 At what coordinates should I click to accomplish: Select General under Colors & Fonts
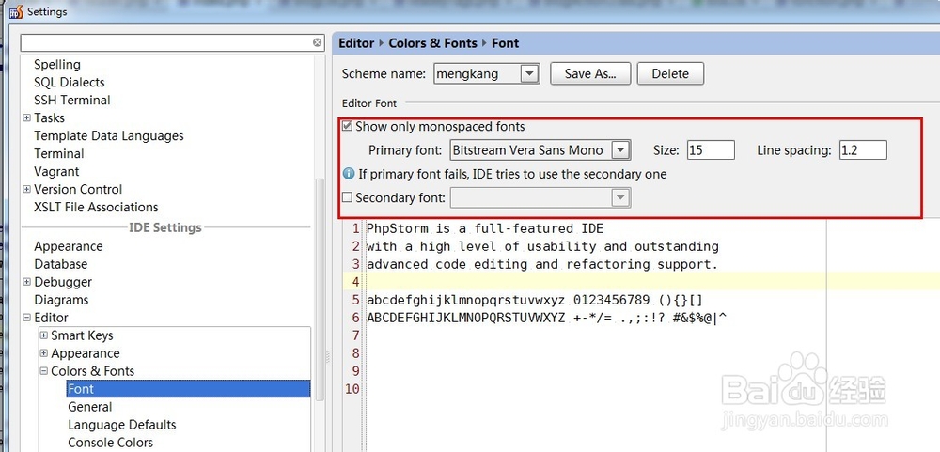(90, 407)
